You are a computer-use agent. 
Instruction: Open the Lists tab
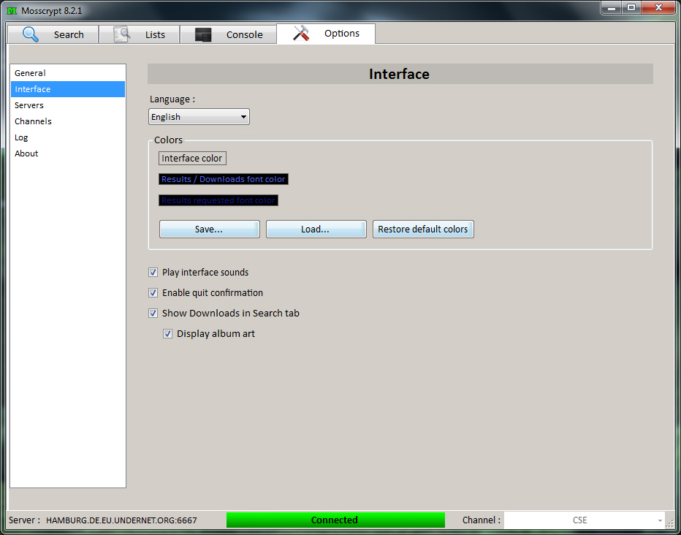click(x=140, y=34)
